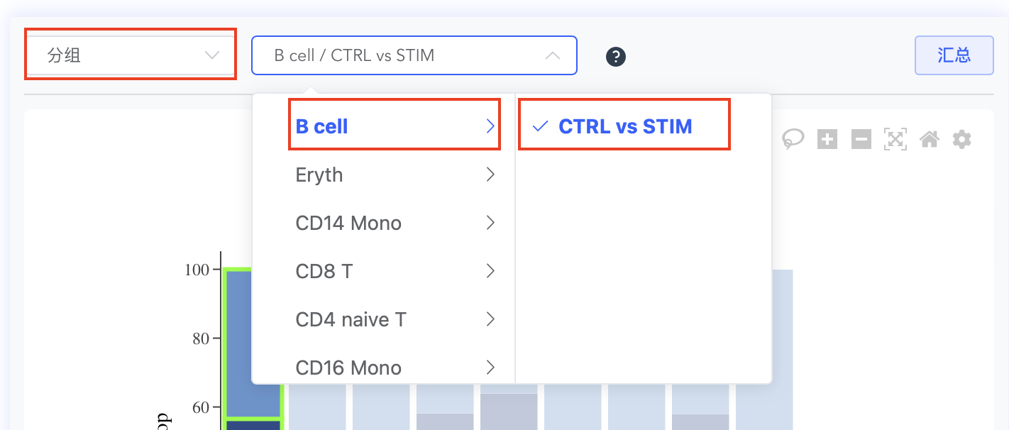Open chart settings gear icon
Image resolution: width=1009 pixels, height=430 pixels.
pyautogui.click(x=961, y=139)
